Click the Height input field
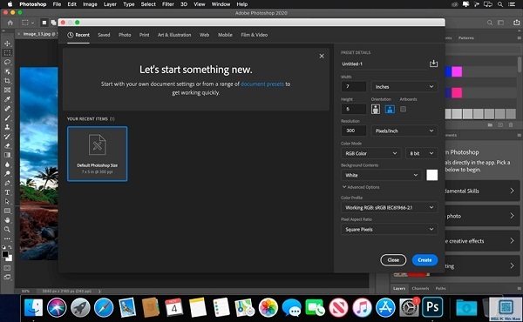 point(354,109)
